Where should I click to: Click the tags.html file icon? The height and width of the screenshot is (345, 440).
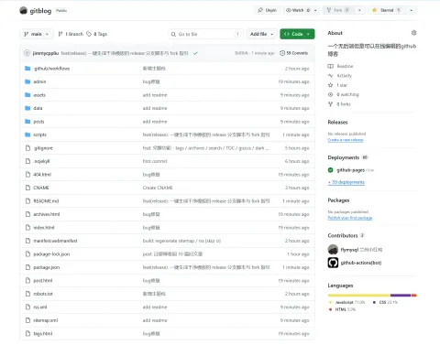pos(27,334)
